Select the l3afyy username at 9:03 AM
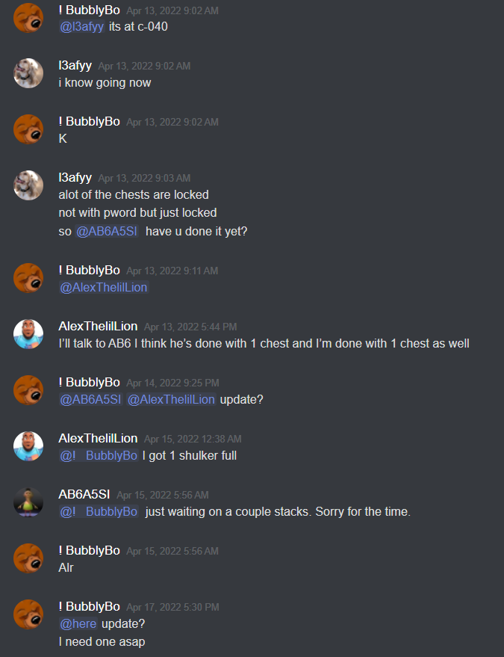 click(x=75, y=178)
